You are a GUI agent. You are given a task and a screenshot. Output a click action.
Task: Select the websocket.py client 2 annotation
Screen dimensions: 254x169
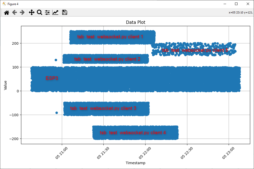[x=107, y=59]
